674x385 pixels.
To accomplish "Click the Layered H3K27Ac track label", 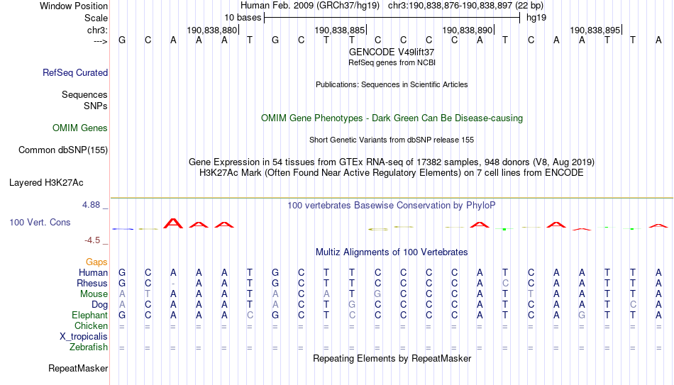I will 46,183.
